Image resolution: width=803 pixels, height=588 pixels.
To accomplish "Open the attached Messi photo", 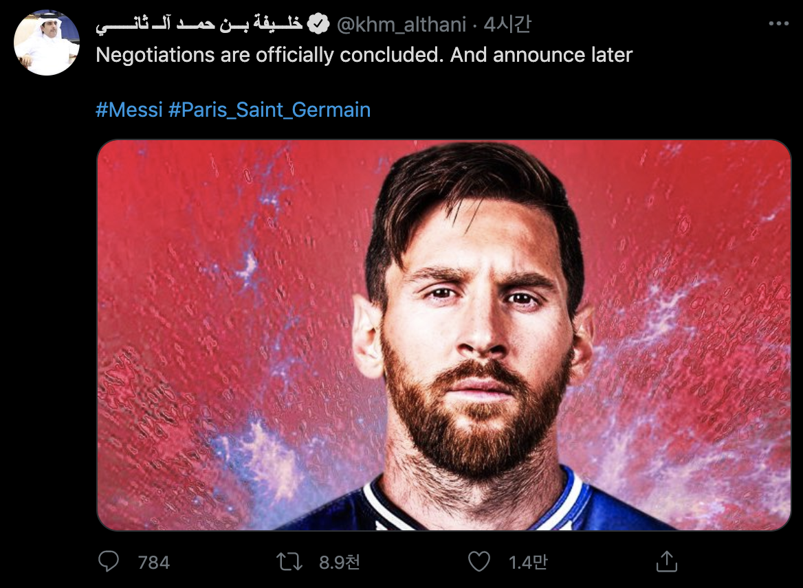I will [443, 335].
